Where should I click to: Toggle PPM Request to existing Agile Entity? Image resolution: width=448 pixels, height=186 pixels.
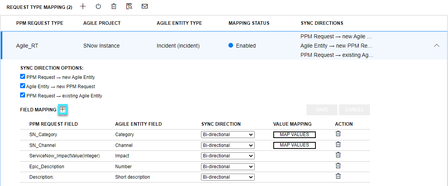(23, 95)
